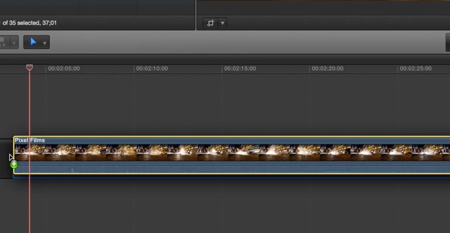Click the green plus badge on the clip
The image size is (450, 233).
[14, 164]
